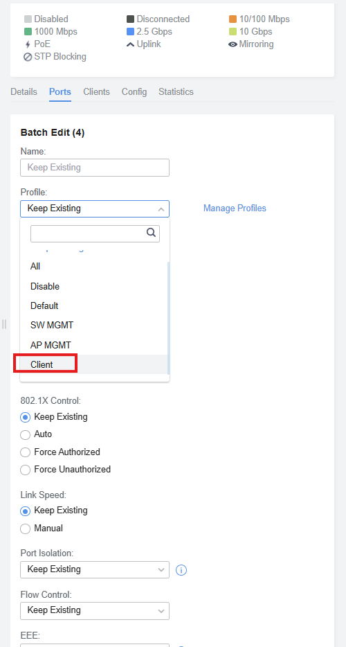Choose Manual Link Speed option
This screenshot has width=346, height=647.
25,529
